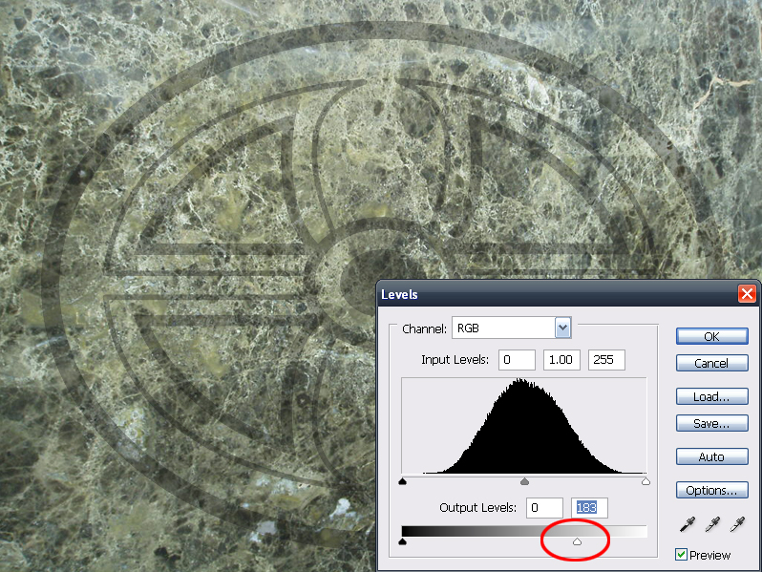Click the Load... button
This screenshot has height=572, width=762.
coord(712,396)
